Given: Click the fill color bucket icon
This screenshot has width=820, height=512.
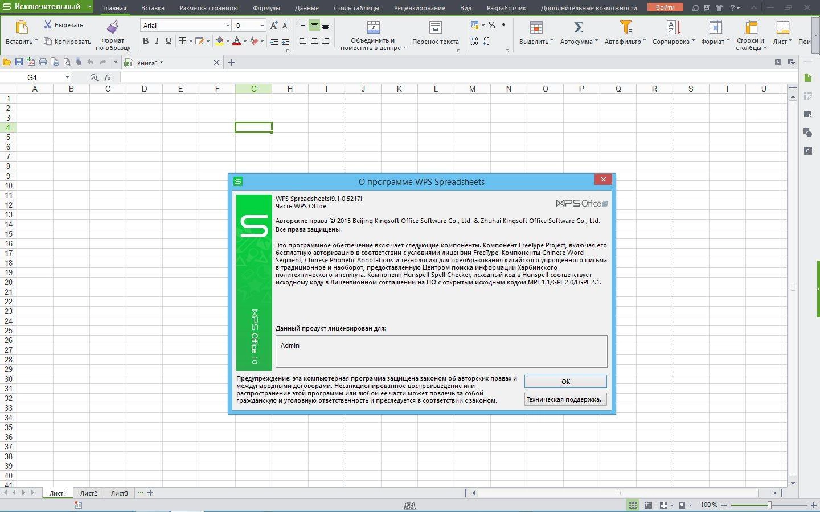Looking at the screenshot, I should 219,41.
